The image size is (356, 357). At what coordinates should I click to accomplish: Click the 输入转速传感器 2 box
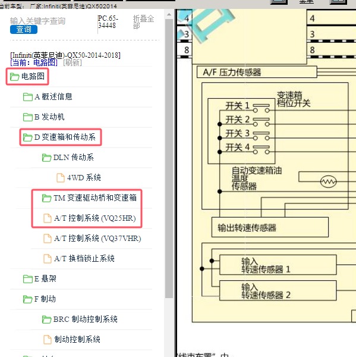pyautogui.click(x=278, y=290)
